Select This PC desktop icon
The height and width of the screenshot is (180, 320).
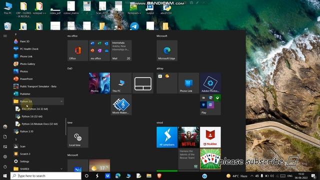8,8
